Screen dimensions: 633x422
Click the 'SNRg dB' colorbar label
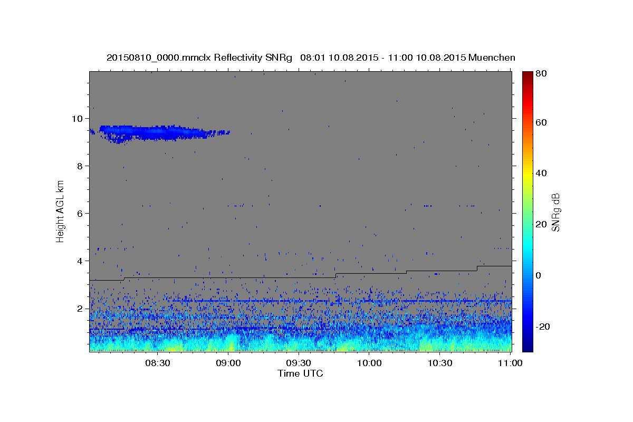coord(555,212)
